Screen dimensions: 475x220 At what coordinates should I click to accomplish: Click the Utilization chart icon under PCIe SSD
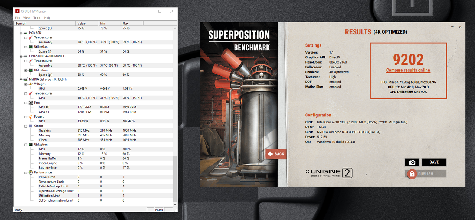point(30,47)
